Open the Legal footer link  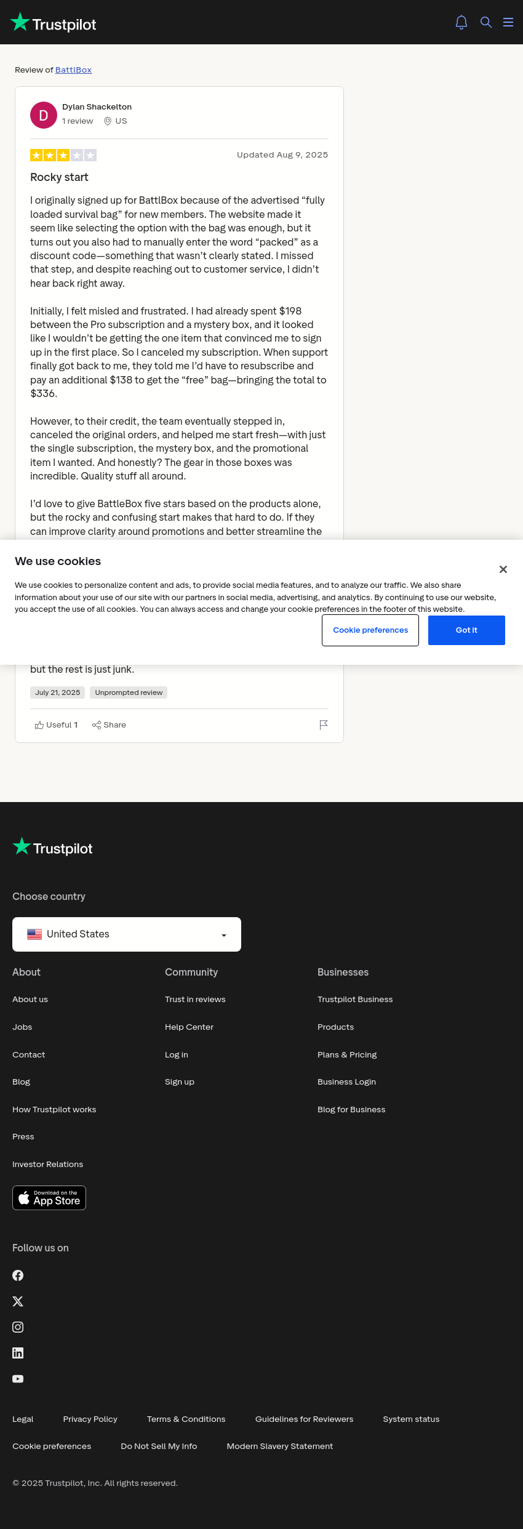point(23,1419)
